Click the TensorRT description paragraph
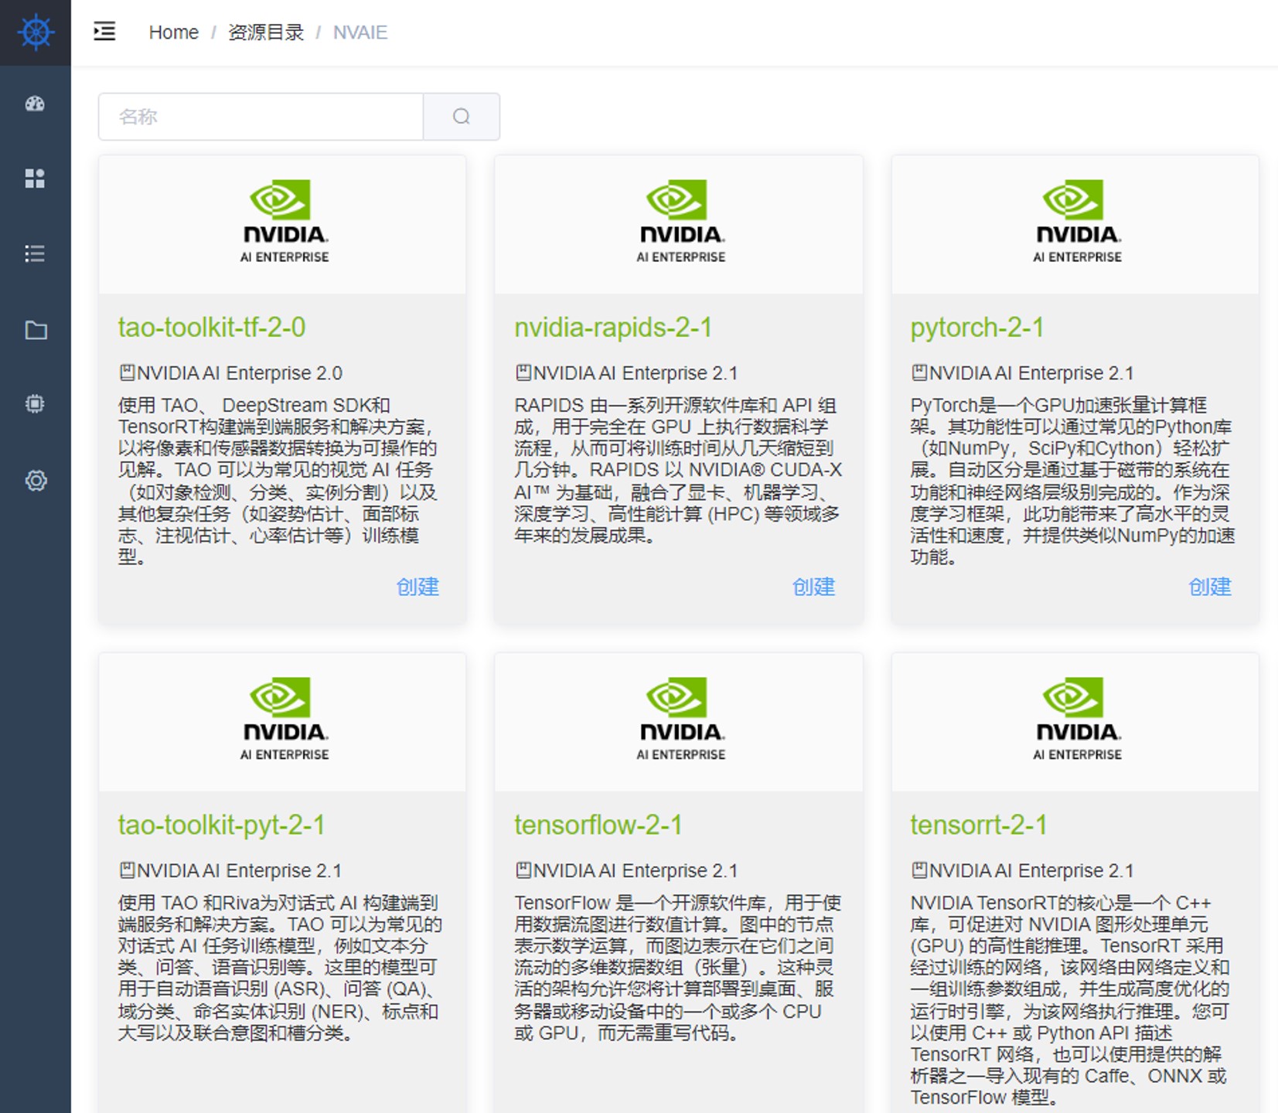 [x=1071, y=999]
